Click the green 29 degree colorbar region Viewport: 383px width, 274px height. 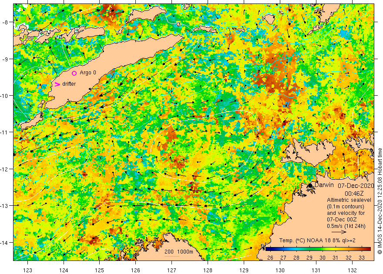point(309,249)
